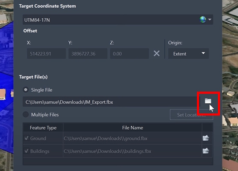Viewport: 238px width, 171px height.
Task: Click the Y offset input field
Action: click(x=88, y=54)
